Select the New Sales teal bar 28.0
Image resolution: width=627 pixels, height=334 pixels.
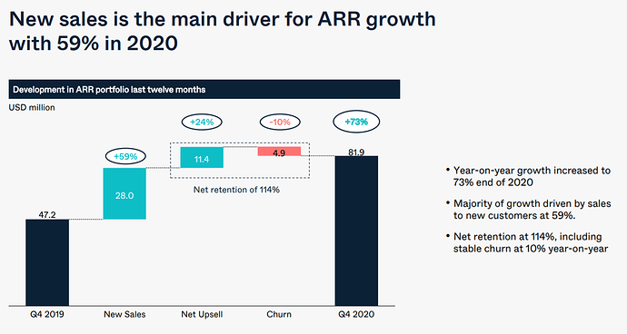coord(124,193)
